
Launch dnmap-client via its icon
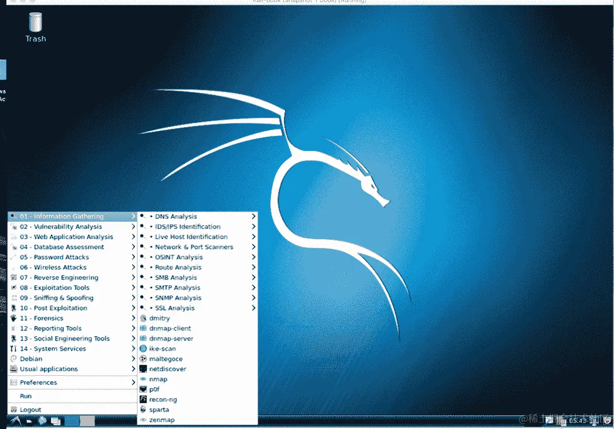pos(143,328)
